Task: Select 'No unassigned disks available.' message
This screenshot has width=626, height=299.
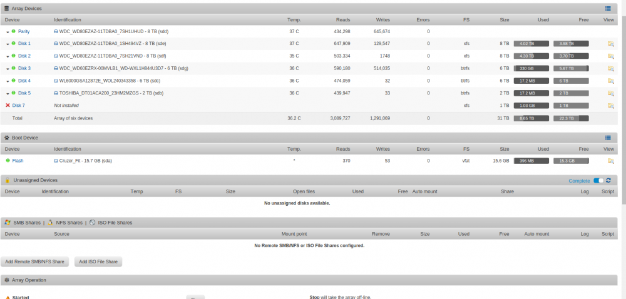Action: pyautogui.click(x=297, y=203)
